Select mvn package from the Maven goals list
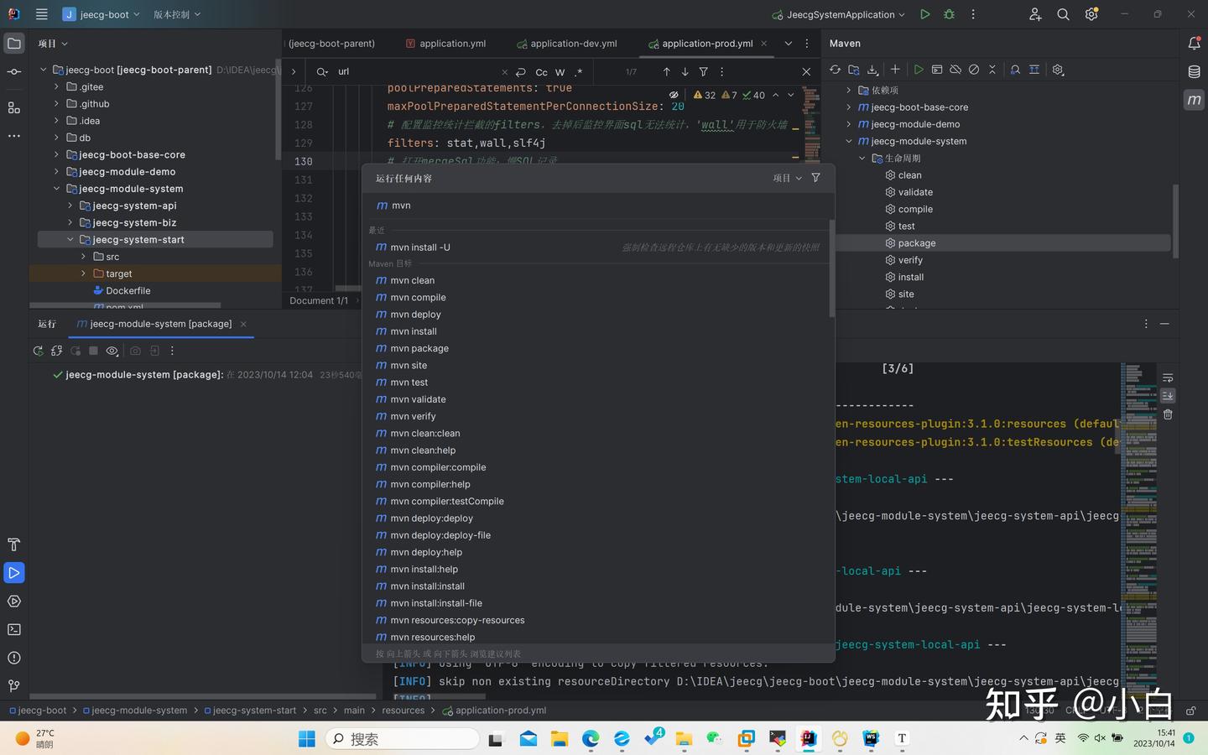Screen dimensions: 1208x755 (419, 348)
